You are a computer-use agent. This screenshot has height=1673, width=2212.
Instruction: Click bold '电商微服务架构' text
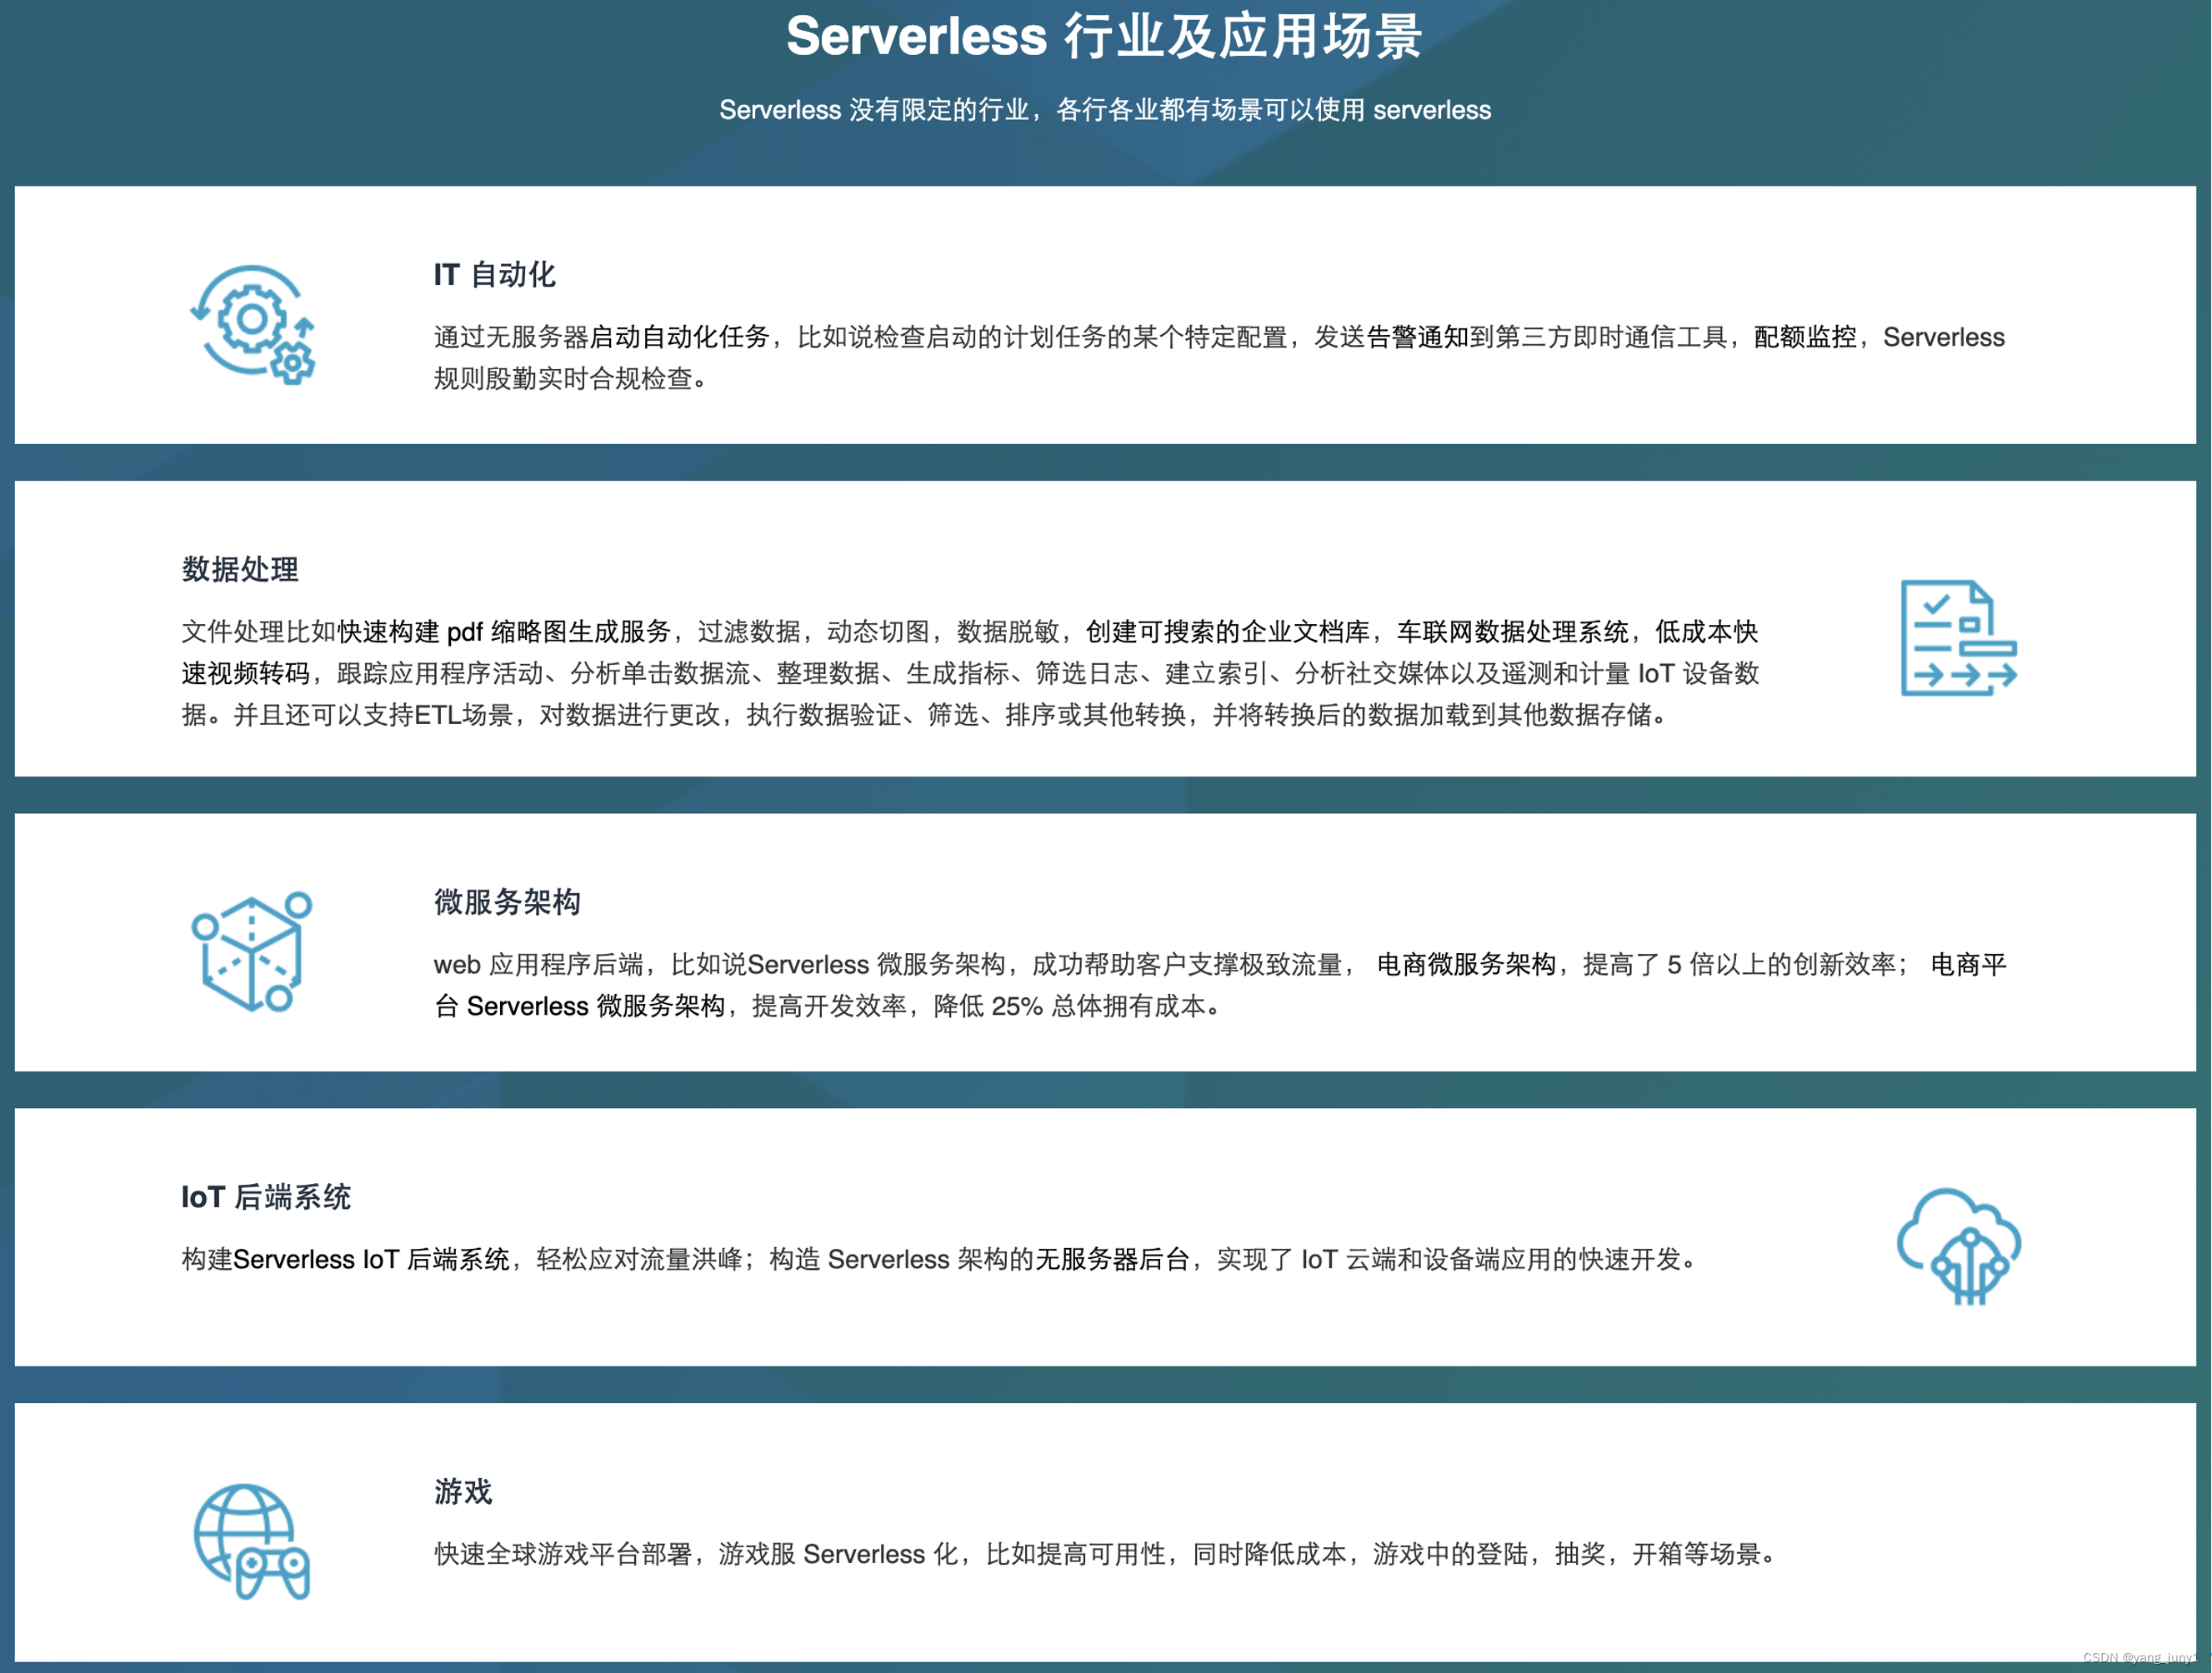1466,965
